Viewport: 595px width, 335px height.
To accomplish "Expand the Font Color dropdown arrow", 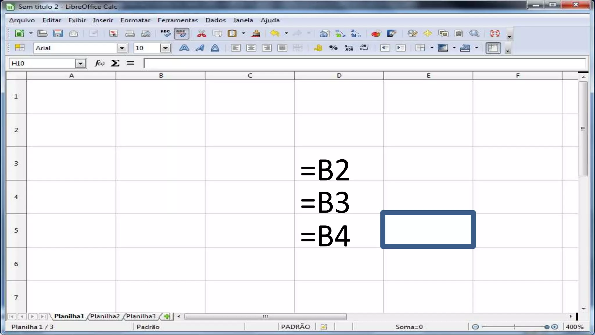I will [476, 48].
